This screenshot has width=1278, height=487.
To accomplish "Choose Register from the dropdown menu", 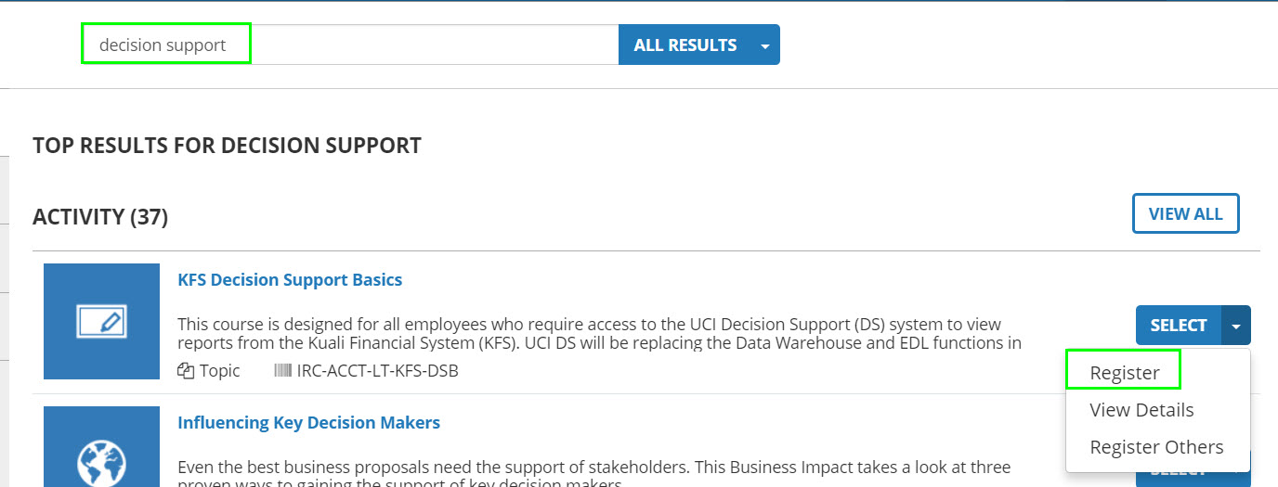I will tap(1124, 373).
